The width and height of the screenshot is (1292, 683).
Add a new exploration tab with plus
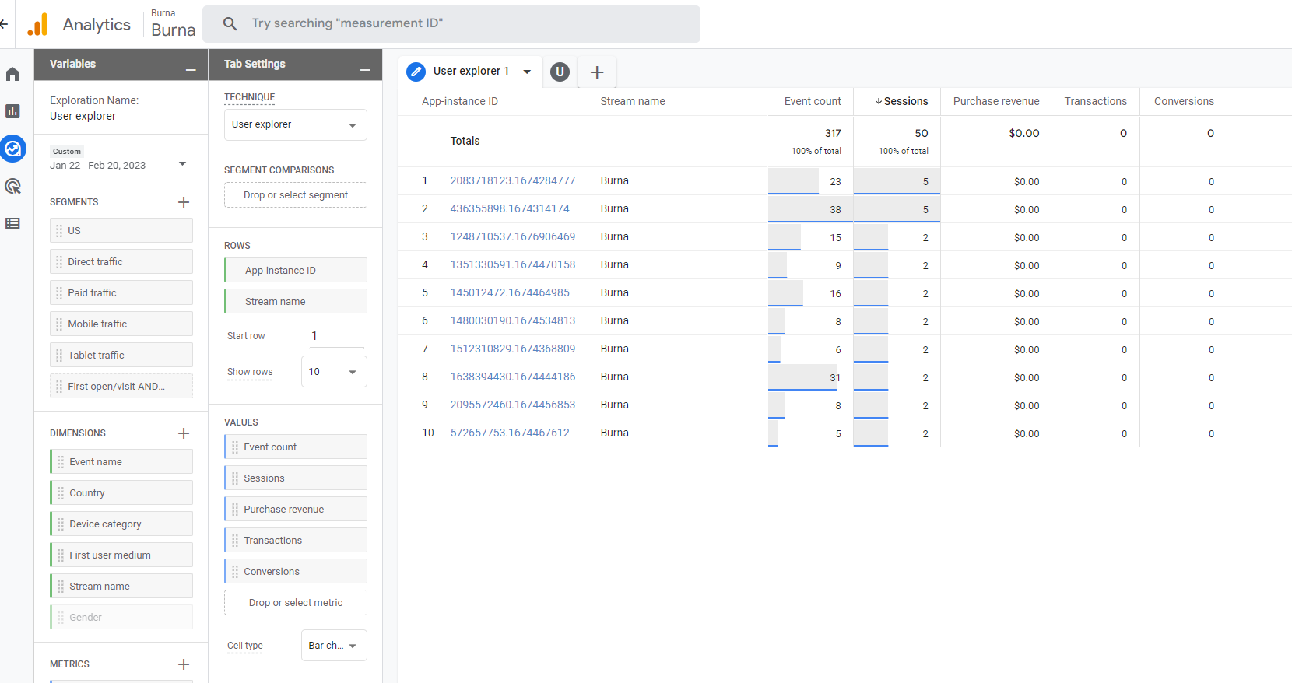click(597, 72)
